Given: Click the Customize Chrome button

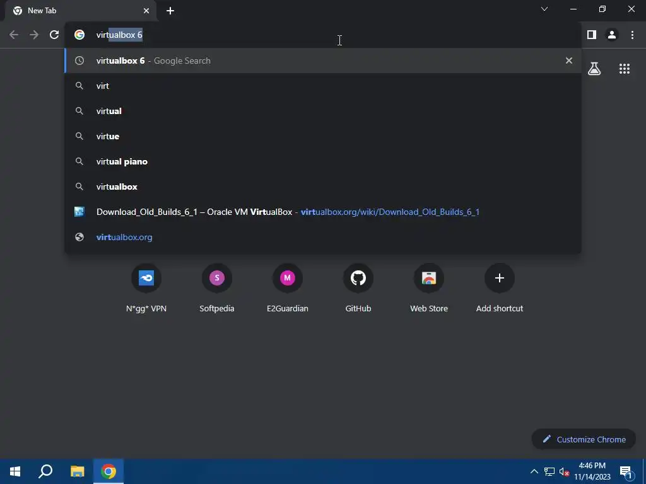Looking at the screenshot, I should click(x=584, y=439).
